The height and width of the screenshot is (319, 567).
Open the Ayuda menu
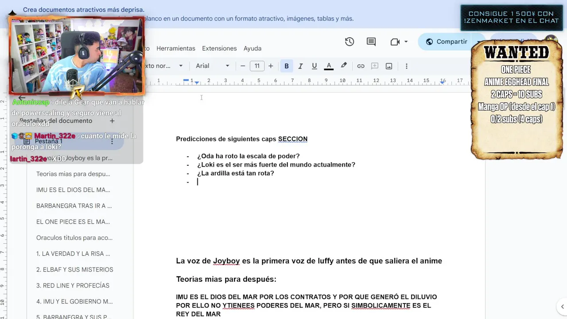click(252, 48)
